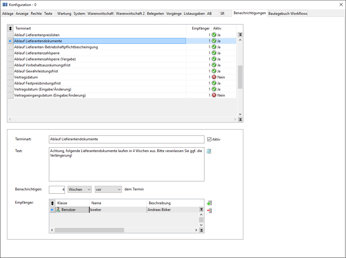The height and width of the screenshot is (258, 346).
Task: Click into the Terminart text field
Action: [x=127, y=139]
